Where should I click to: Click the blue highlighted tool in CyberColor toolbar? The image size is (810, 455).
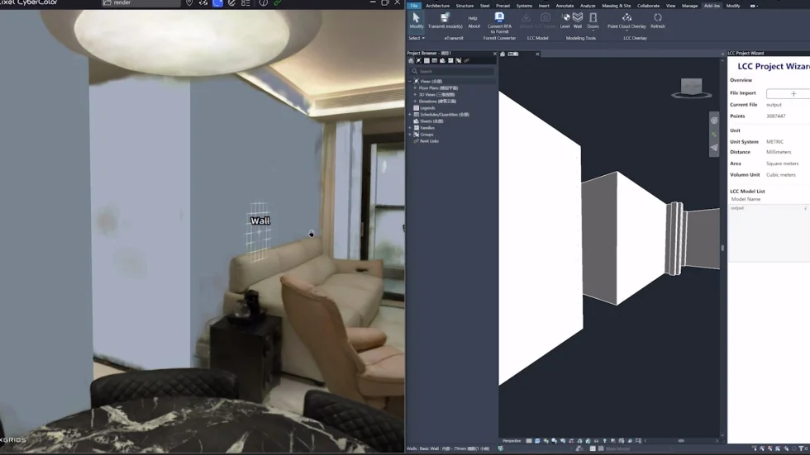pos(217,3)
